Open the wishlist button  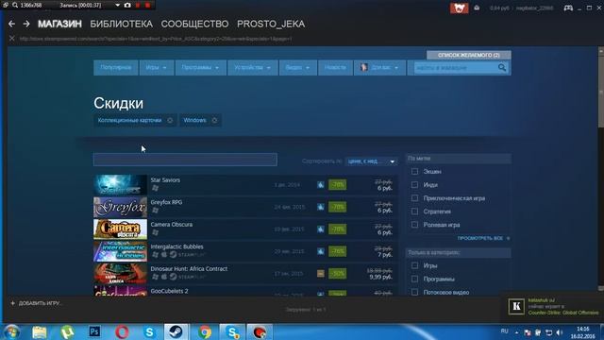469,55
